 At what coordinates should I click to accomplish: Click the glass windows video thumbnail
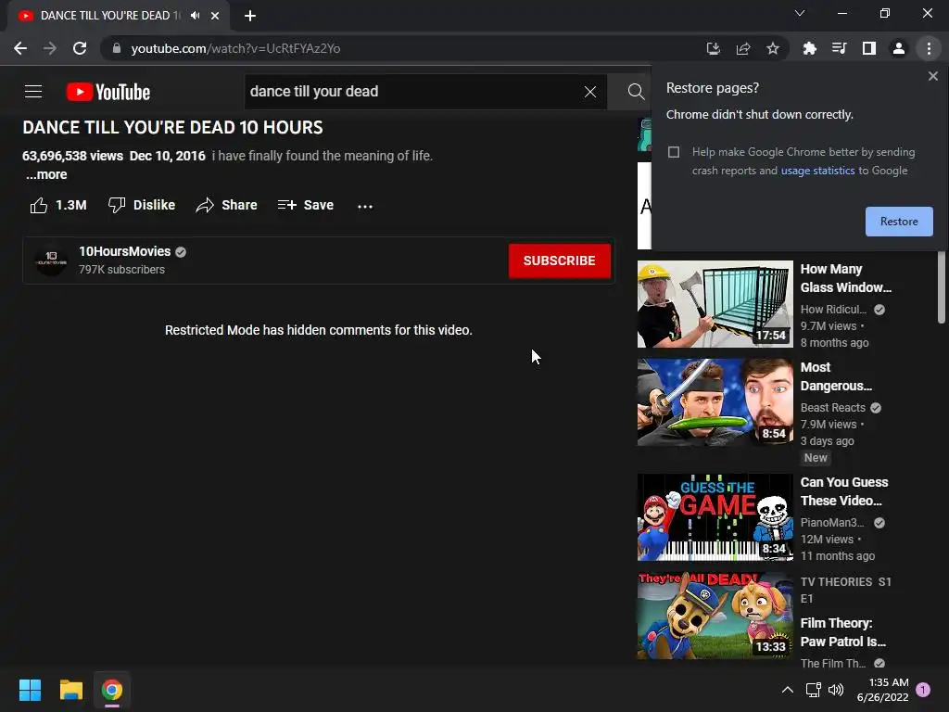[x=715, y=304]
